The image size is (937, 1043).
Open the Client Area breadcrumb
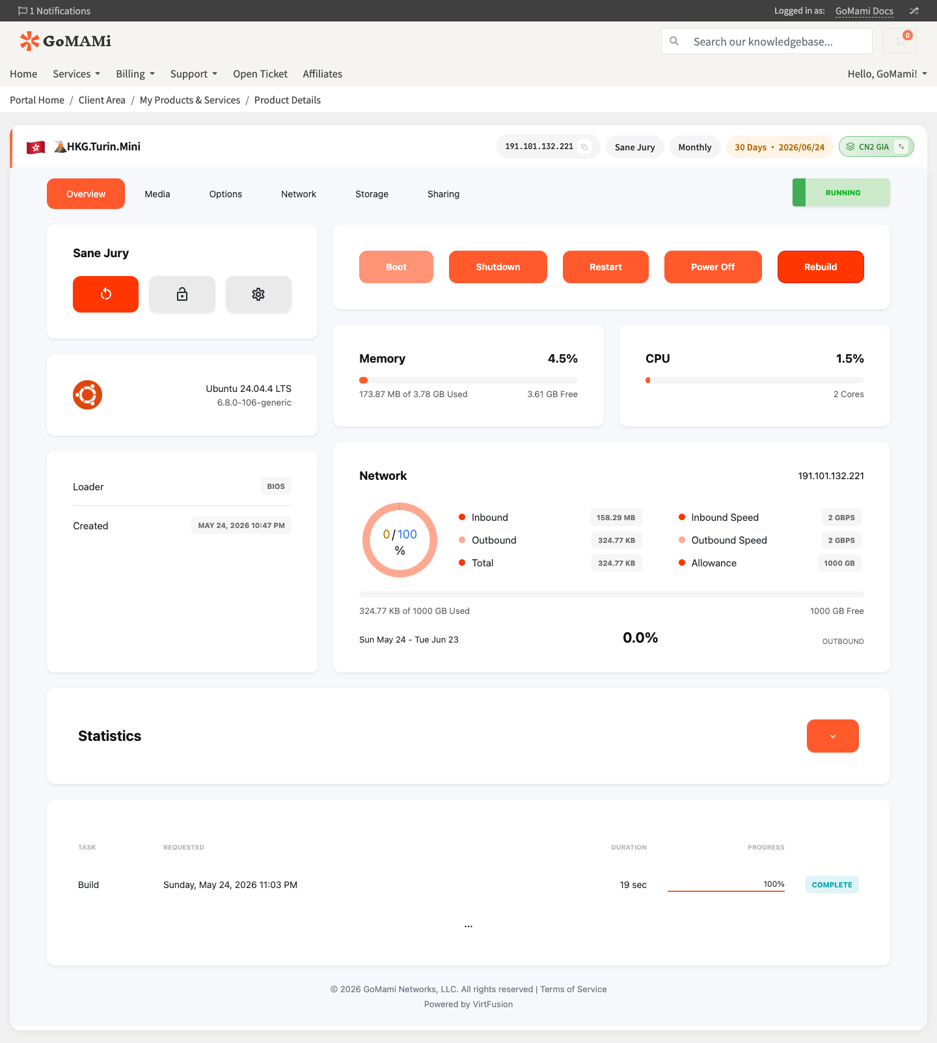(x=102, y=100)
